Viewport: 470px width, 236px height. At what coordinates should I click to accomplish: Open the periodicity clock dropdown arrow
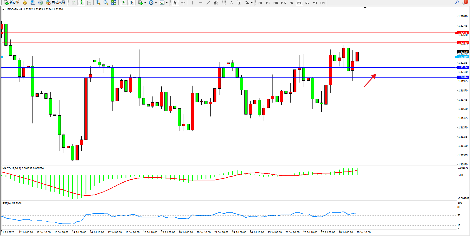[156, 3]
